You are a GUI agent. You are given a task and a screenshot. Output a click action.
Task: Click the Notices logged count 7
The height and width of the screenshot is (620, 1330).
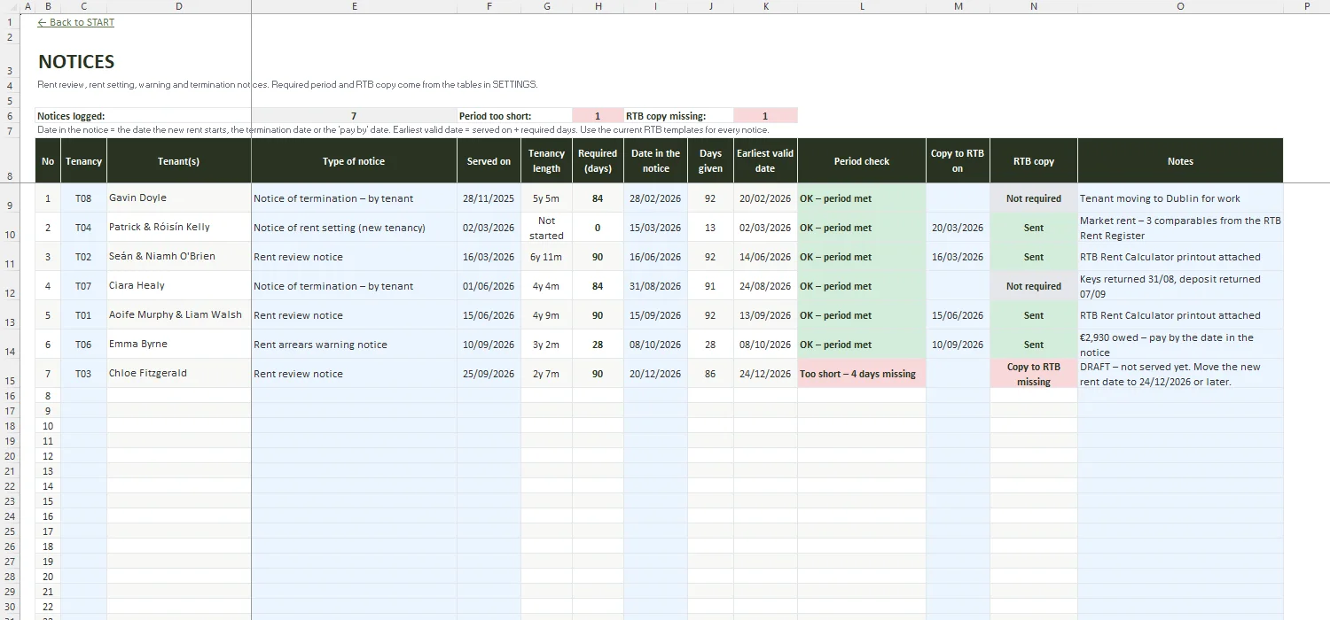tap(355, 116)
